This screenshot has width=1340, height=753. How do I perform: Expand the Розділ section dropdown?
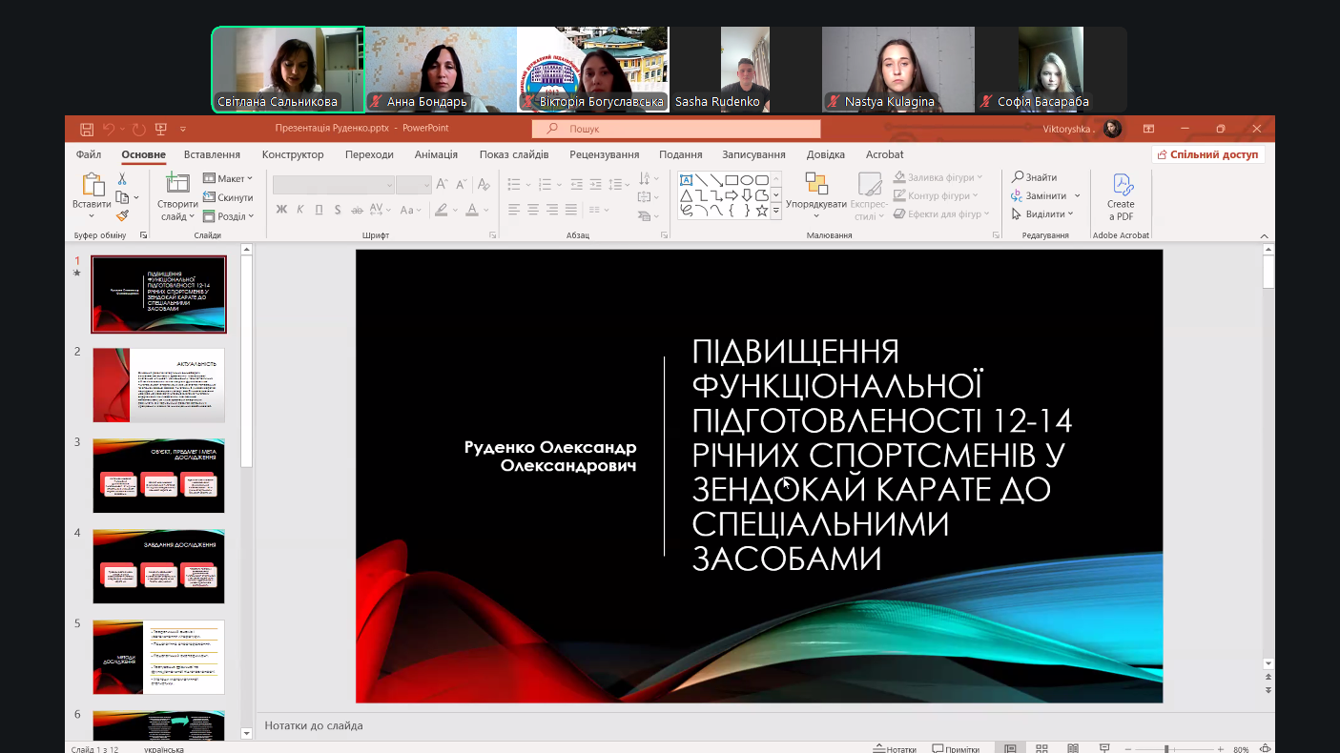[229, 216]
